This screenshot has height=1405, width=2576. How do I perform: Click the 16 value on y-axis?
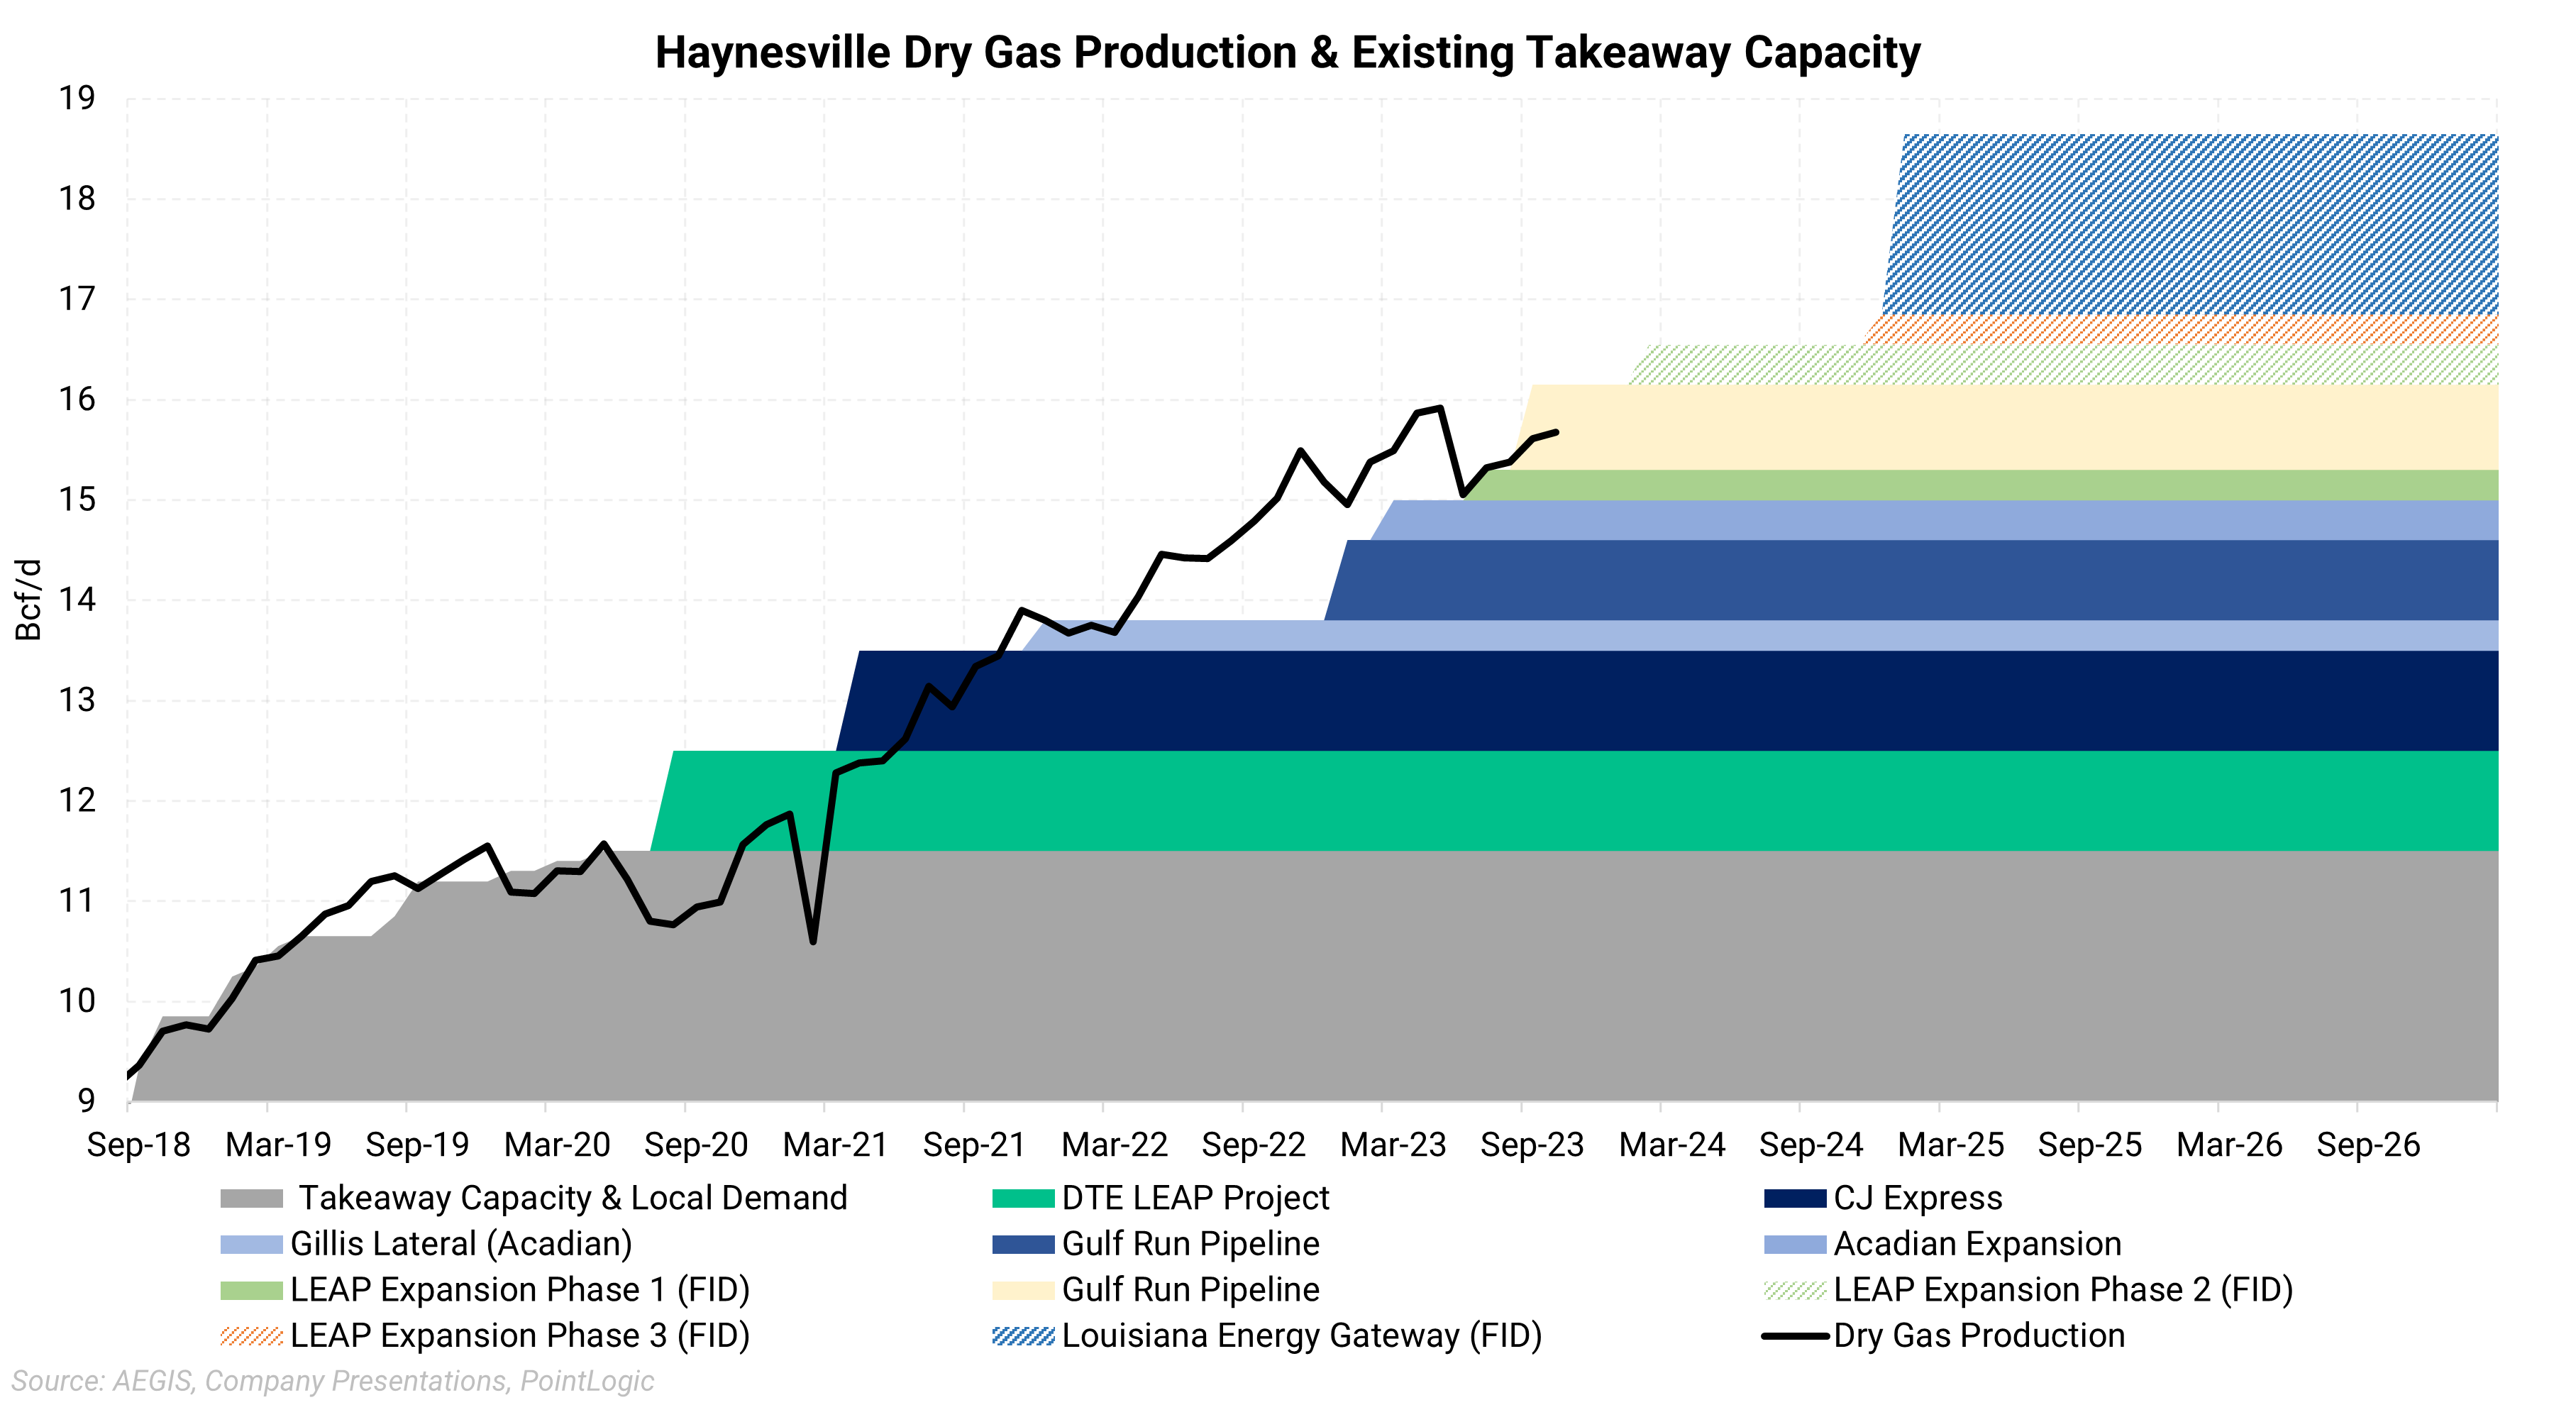click(77, 399)
